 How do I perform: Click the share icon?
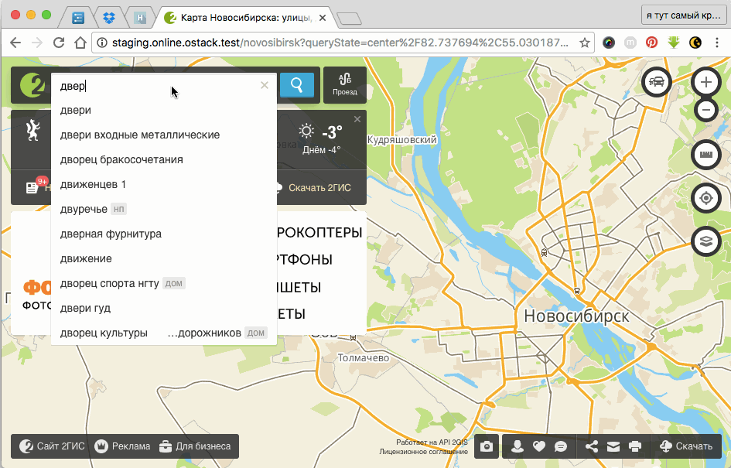592,446
